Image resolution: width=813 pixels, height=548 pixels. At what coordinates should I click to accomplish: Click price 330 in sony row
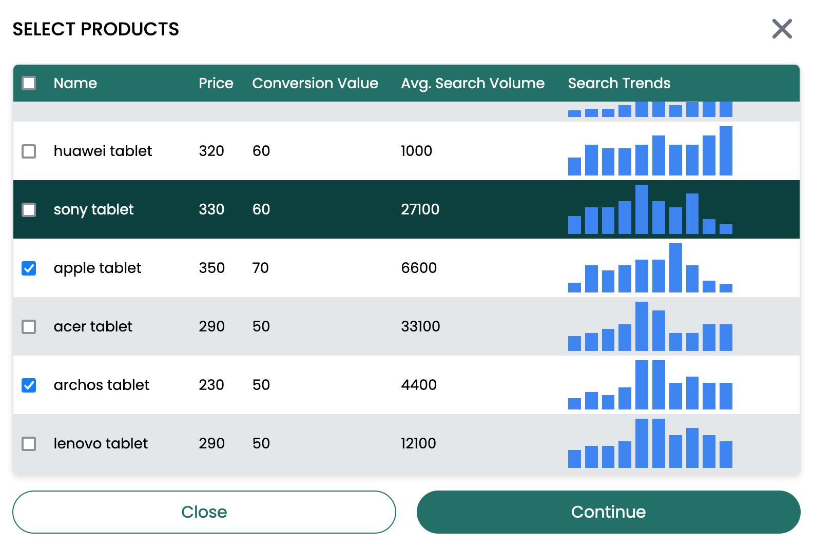tap(211, 209)
